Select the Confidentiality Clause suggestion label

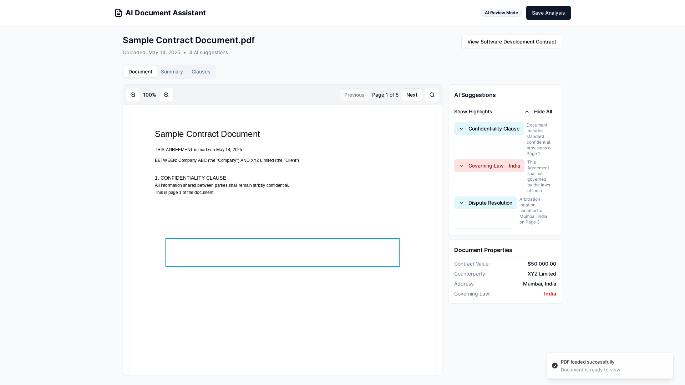click(494, 129)
